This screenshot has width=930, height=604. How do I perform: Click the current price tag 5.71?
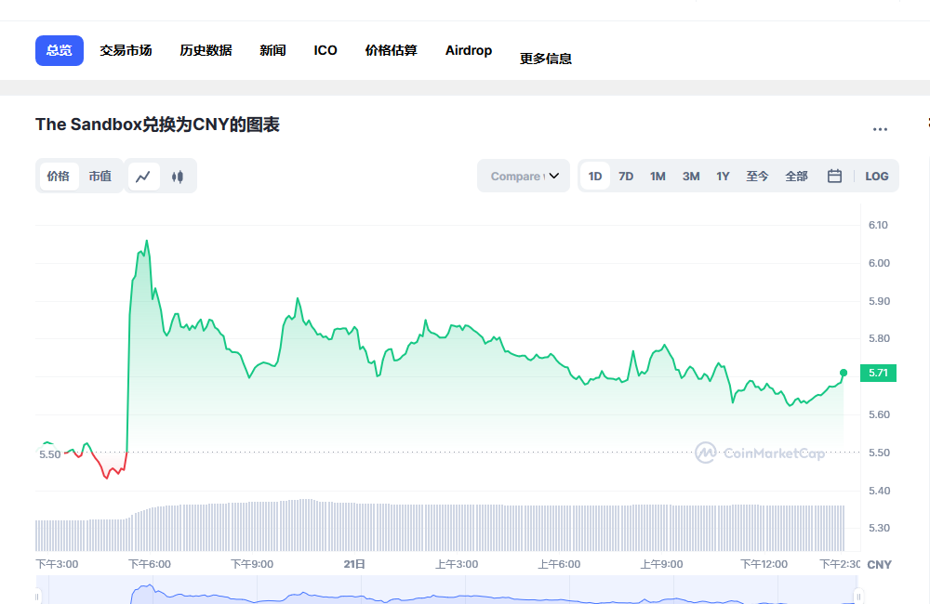(x=879, y=373)
